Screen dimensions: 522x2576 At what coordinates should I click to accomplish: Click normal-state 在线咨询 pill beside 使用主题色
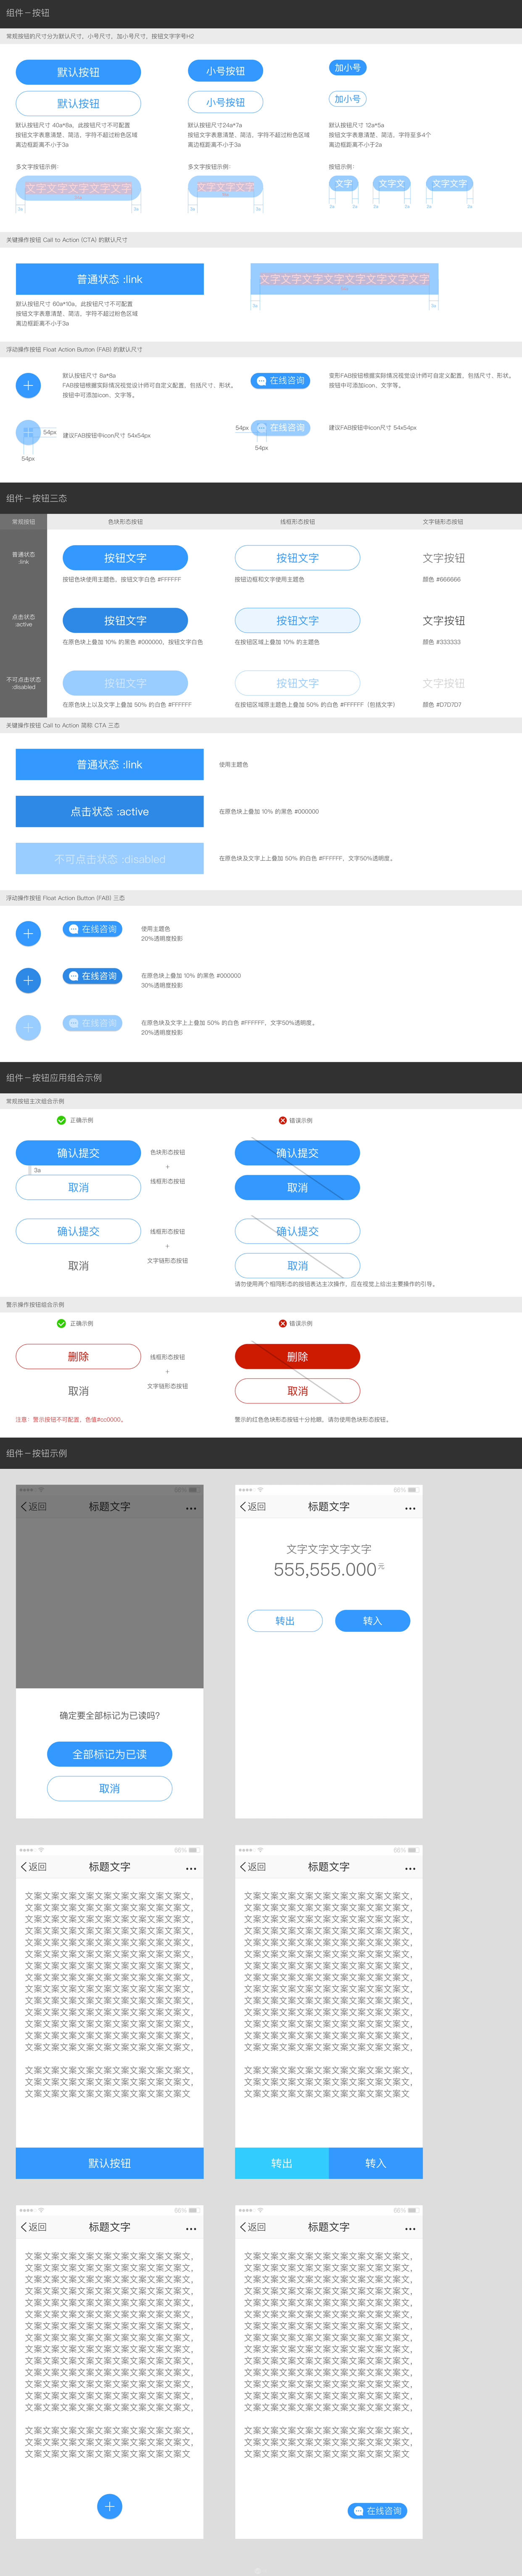92,929
